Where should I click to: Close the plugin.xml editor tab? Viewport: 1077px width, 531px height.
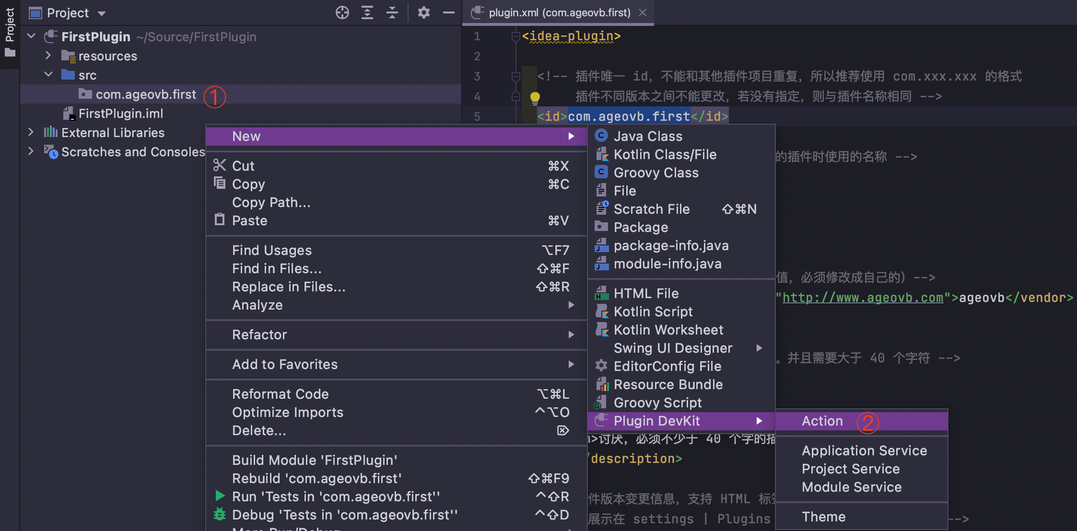click(x=643, y=12)
